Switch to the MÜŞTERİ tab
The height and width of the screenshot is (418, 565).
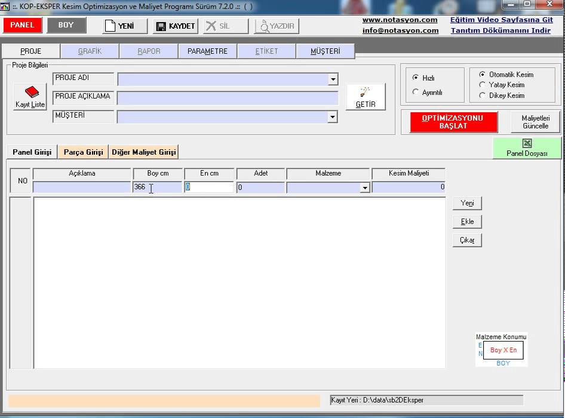tap(326, 51)
